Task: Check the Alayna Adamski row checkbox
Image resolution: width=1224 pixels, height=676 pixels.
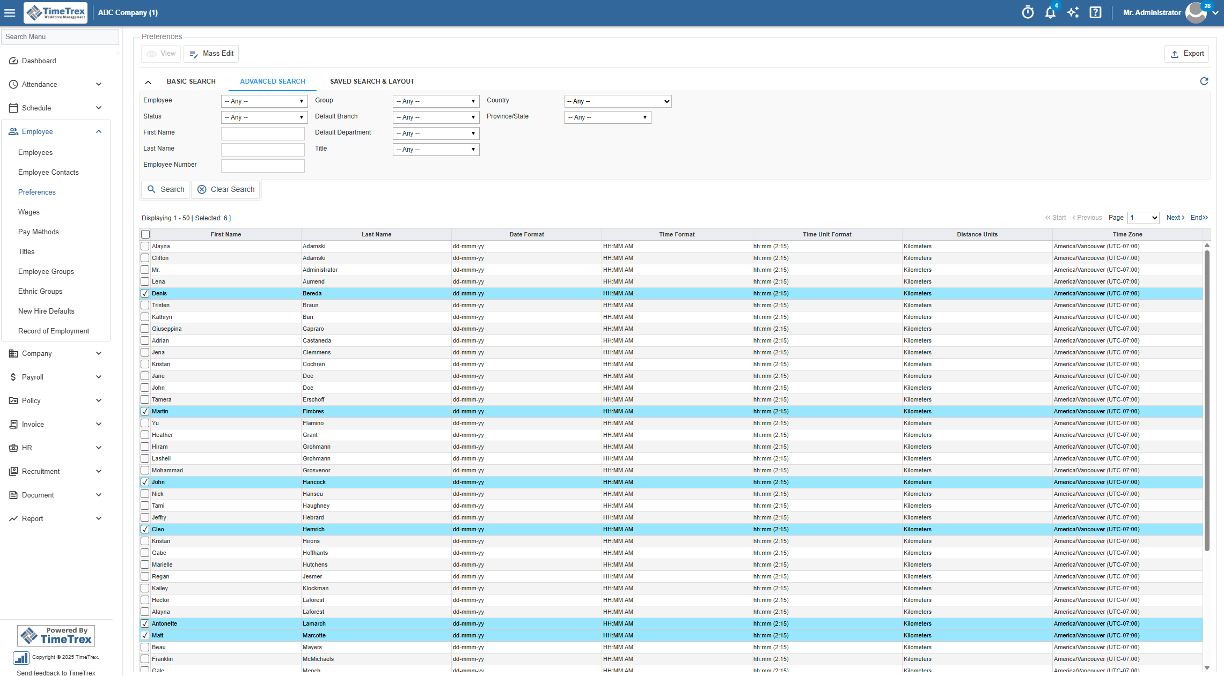Action: [x=145, y=246]
